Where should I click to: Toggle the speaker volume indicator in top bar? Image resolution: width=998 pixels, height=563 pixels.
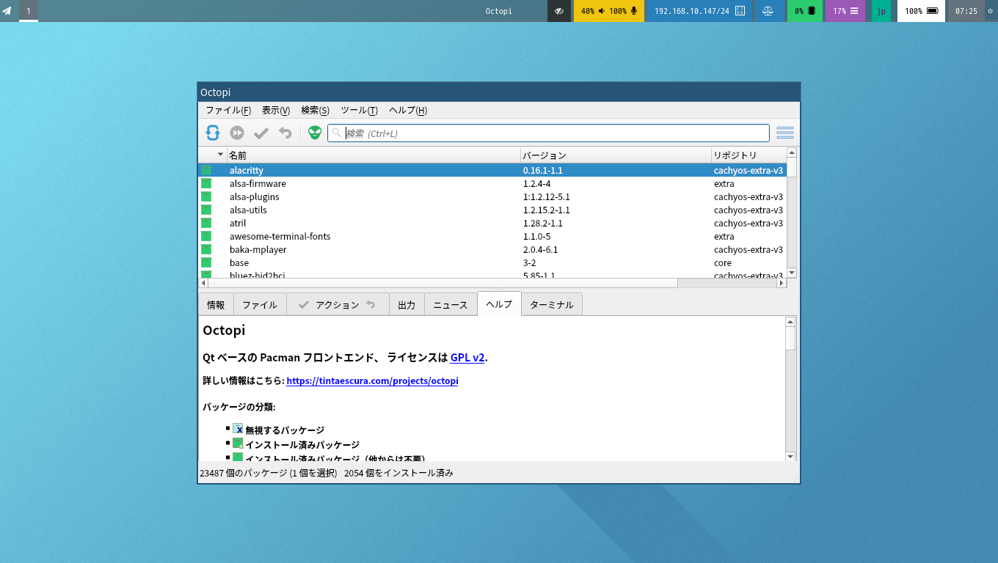click(602, 11)
